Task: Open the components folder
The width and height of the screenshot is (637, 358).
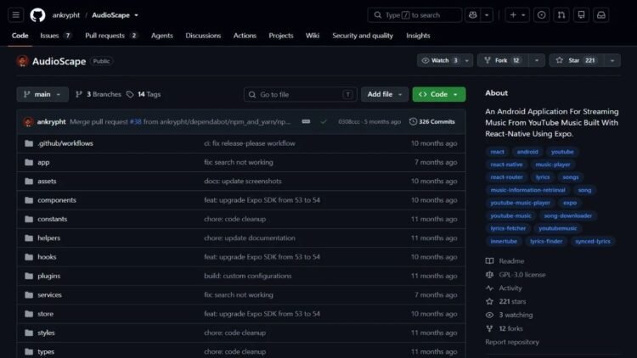Action: point(57,200)
